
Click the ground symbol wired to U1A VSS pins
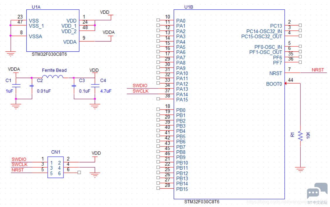click(11, 54)
